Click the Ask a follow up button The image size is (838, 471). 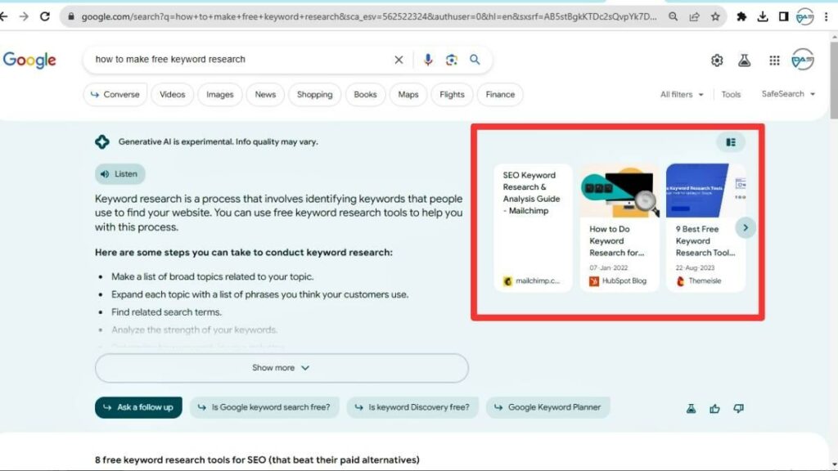[x=138, y=407]
